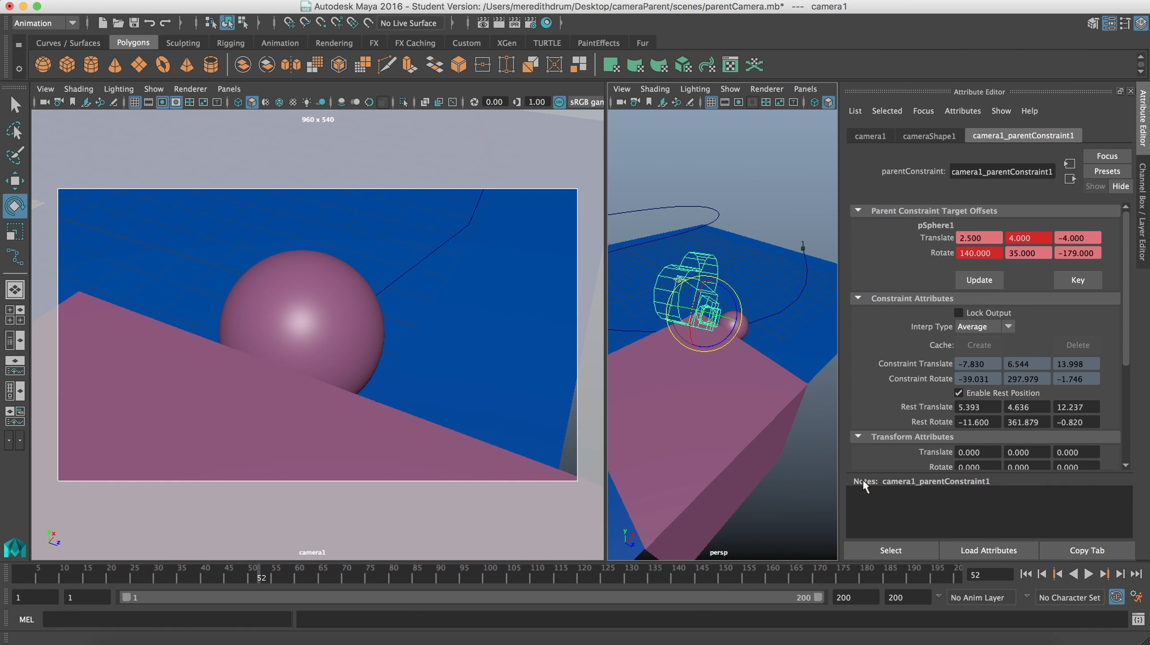Open the Rendering shelf tab
Image resolution: width=1150 pixels, height=645 pixels.
[x=334, y=43]
